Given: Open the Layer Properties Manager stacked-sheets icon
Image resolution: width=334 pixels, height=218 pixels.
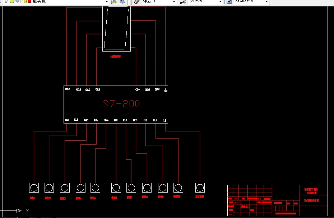Looking at the screenshot, I should [x=114, y=2].
